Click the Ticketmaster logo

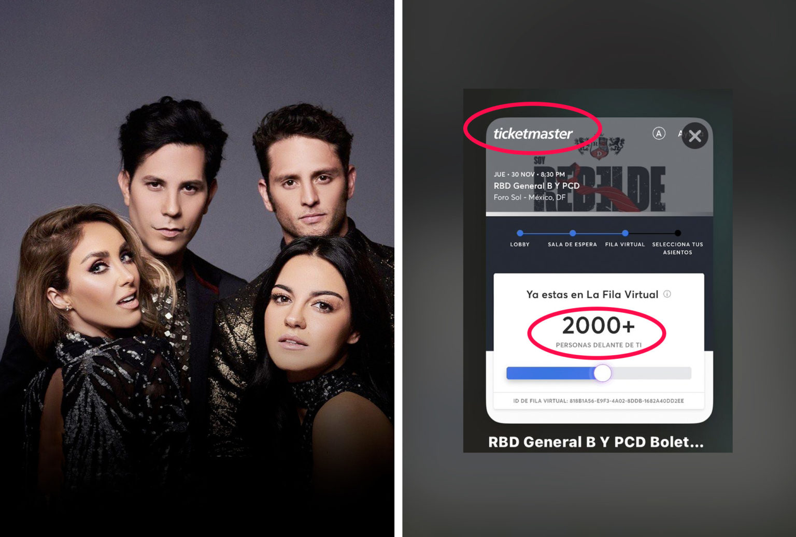(x=533, y=134)
